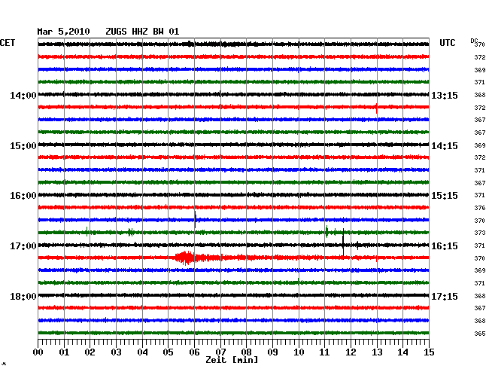Screen dimensions: 489x372
Task: Click the large red seismic event burst
Action: tap(186, 258)
